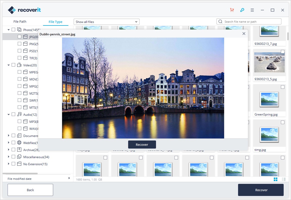Screen dimensions: 291x200
Task: Open the 93600213_5.jpg stones thumbnail
Action: [269, 62]
